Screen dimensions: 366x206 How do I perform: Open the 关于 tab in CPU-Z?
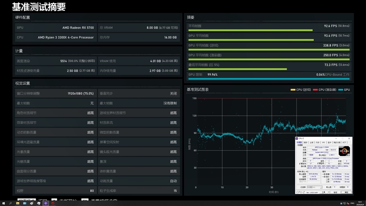point(344,142)
